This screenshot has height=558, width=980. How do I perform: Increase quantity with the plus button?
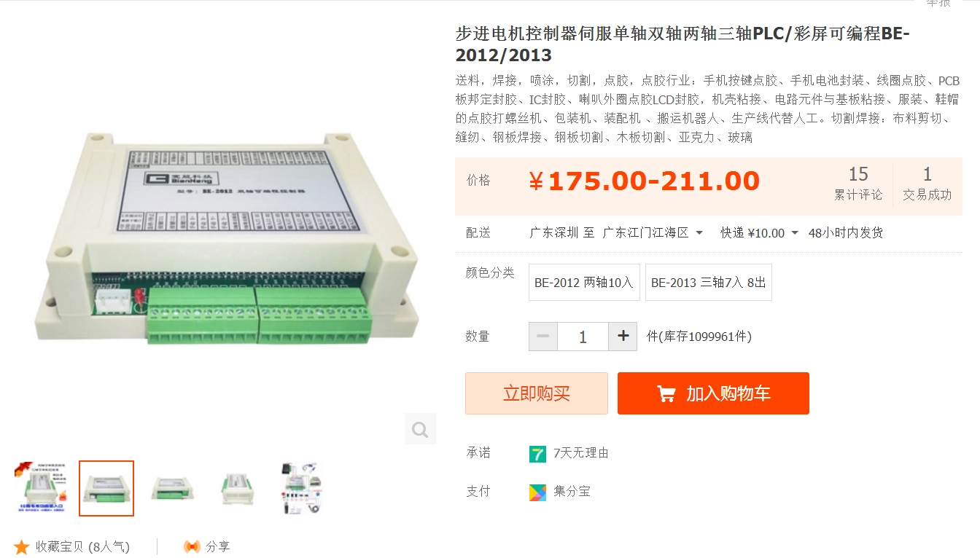(x=623, y=337)
